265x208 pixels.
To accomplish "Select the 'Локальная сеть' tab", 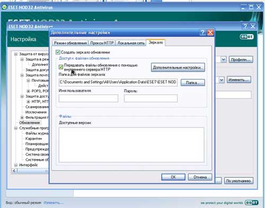I will click(131, 43).
